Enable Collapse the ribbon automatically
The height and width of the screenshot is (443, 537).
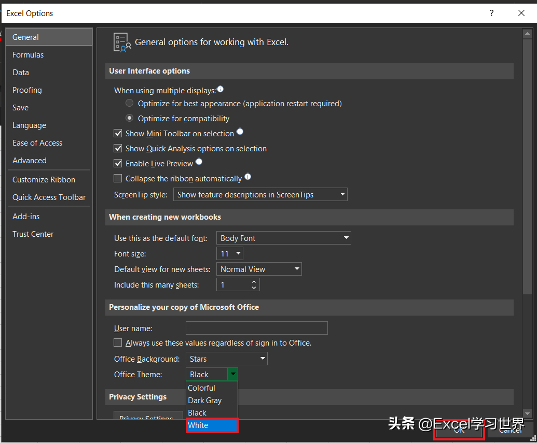(x=118, y=178)
